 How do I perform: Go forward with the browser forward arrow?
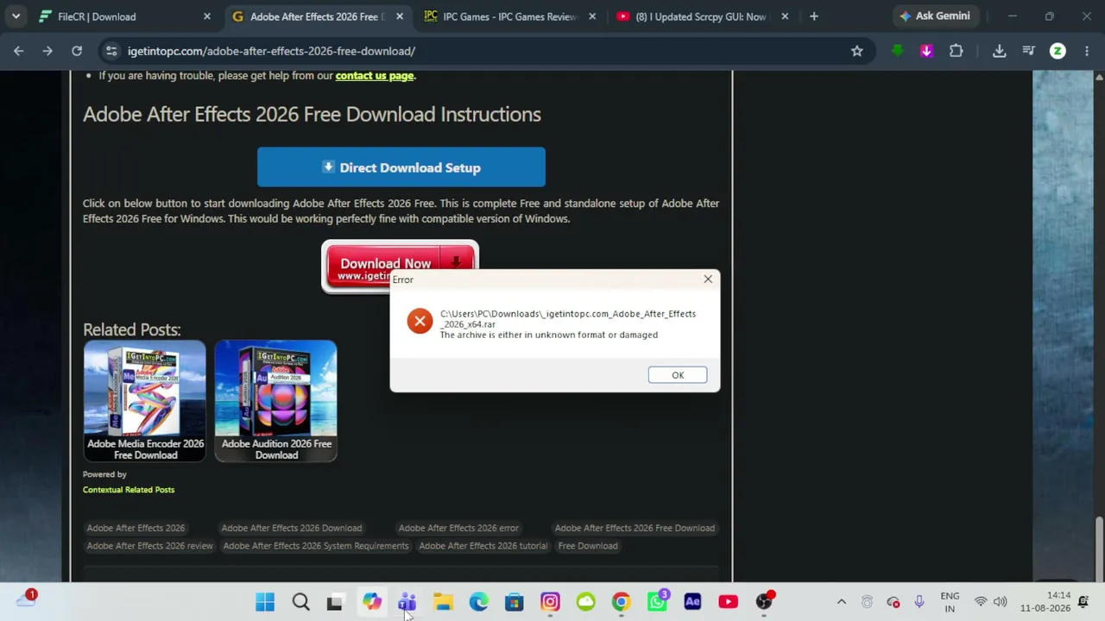(47, 51)
